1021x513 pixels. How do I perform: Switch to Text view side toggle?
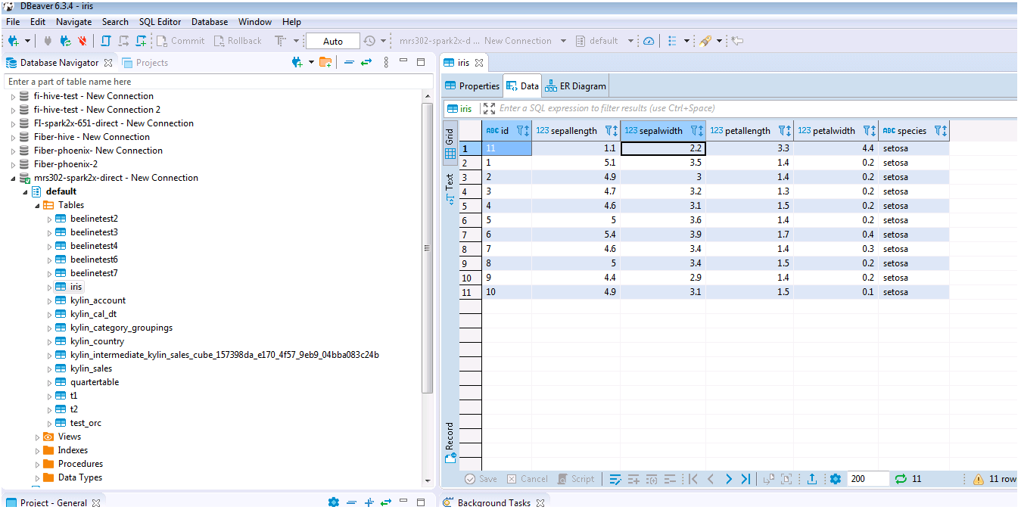click(450, 189)
